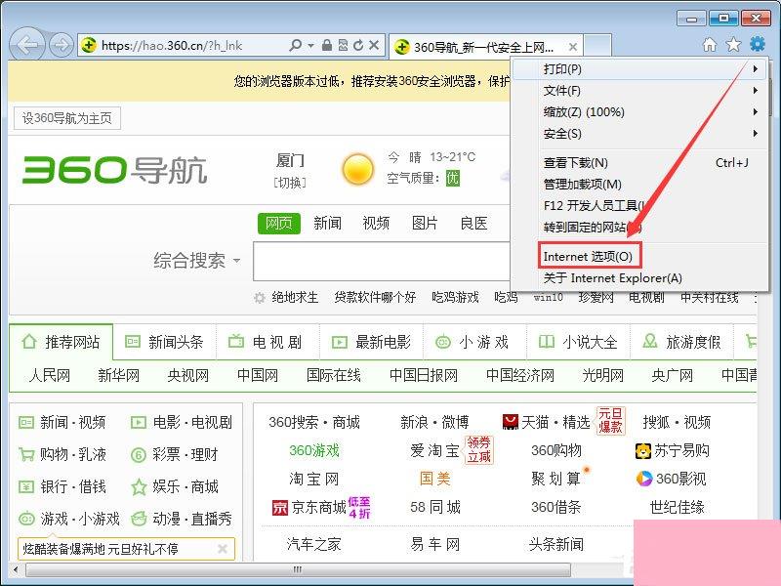Select the 网页 search tab

click(x=279, y=223)
